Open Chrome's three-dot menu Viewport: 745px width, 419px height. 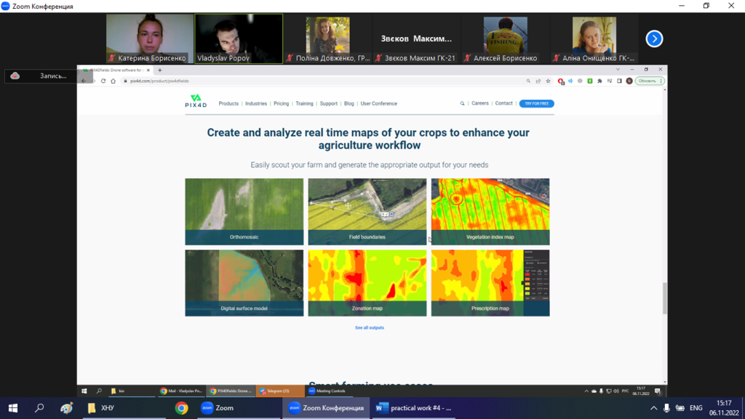click(x=661, y=81)
